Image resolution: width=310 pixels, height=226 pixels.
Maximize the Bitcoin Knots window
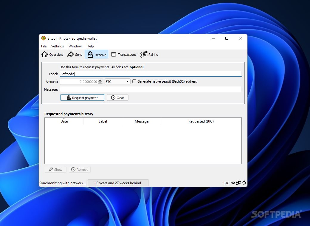[227, 38]
